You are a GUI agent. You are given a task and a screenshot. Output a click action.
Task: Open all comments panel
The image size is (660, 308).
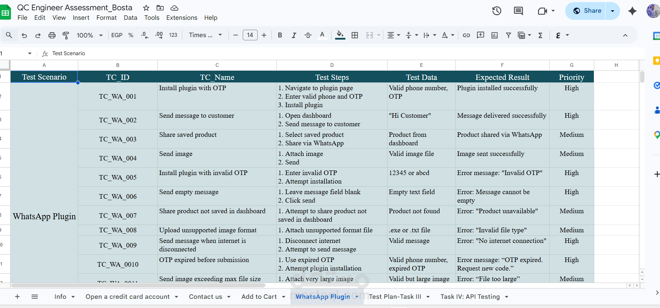pyautogui.click(x=518, y=11)
